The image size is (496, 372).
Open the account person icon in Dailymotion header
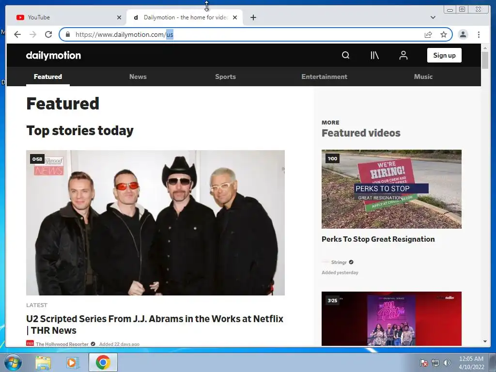tap(403, 55)
